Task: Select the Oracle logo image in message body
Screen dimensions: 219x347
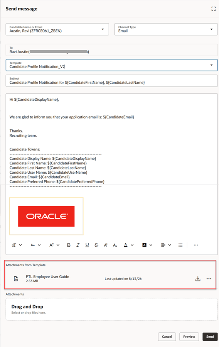Action: click(x=46, y=216)
